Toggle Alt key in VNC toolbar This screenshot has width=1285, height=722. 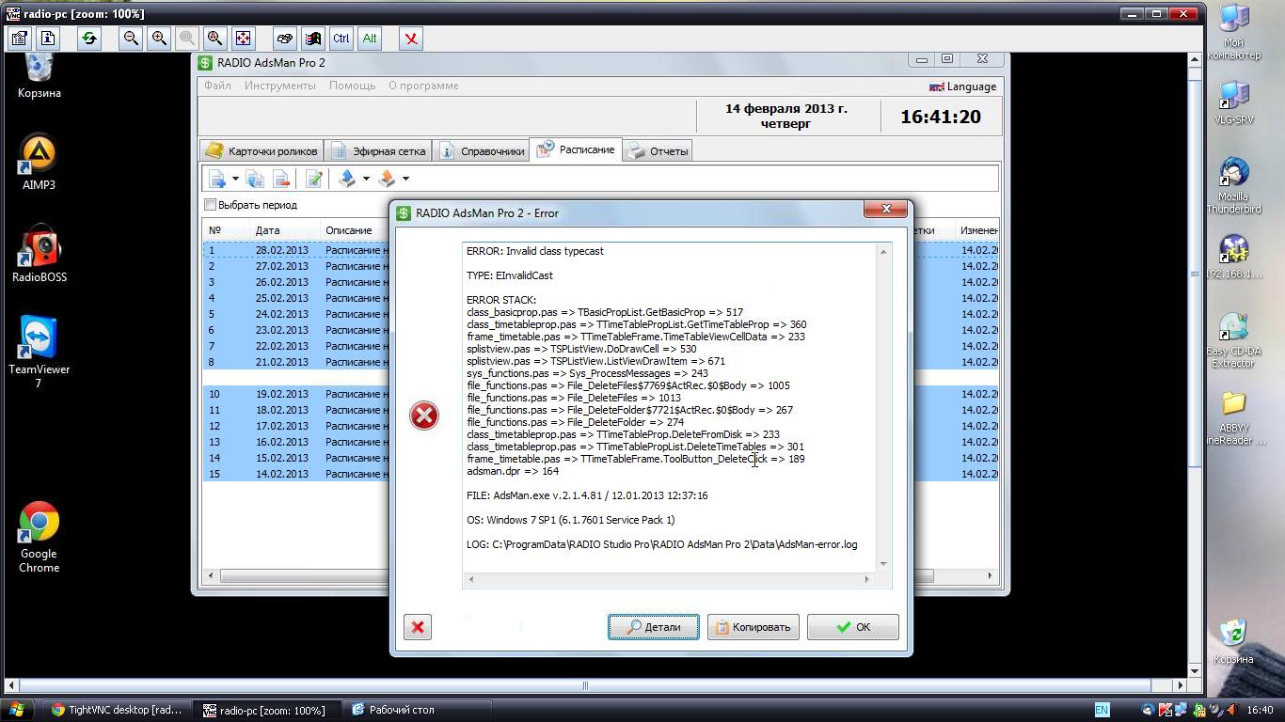click(370, 39)
